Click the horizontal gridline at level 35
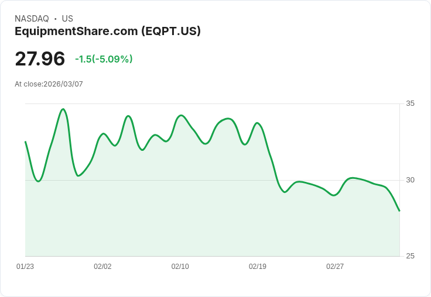 (x=234, y=103)
